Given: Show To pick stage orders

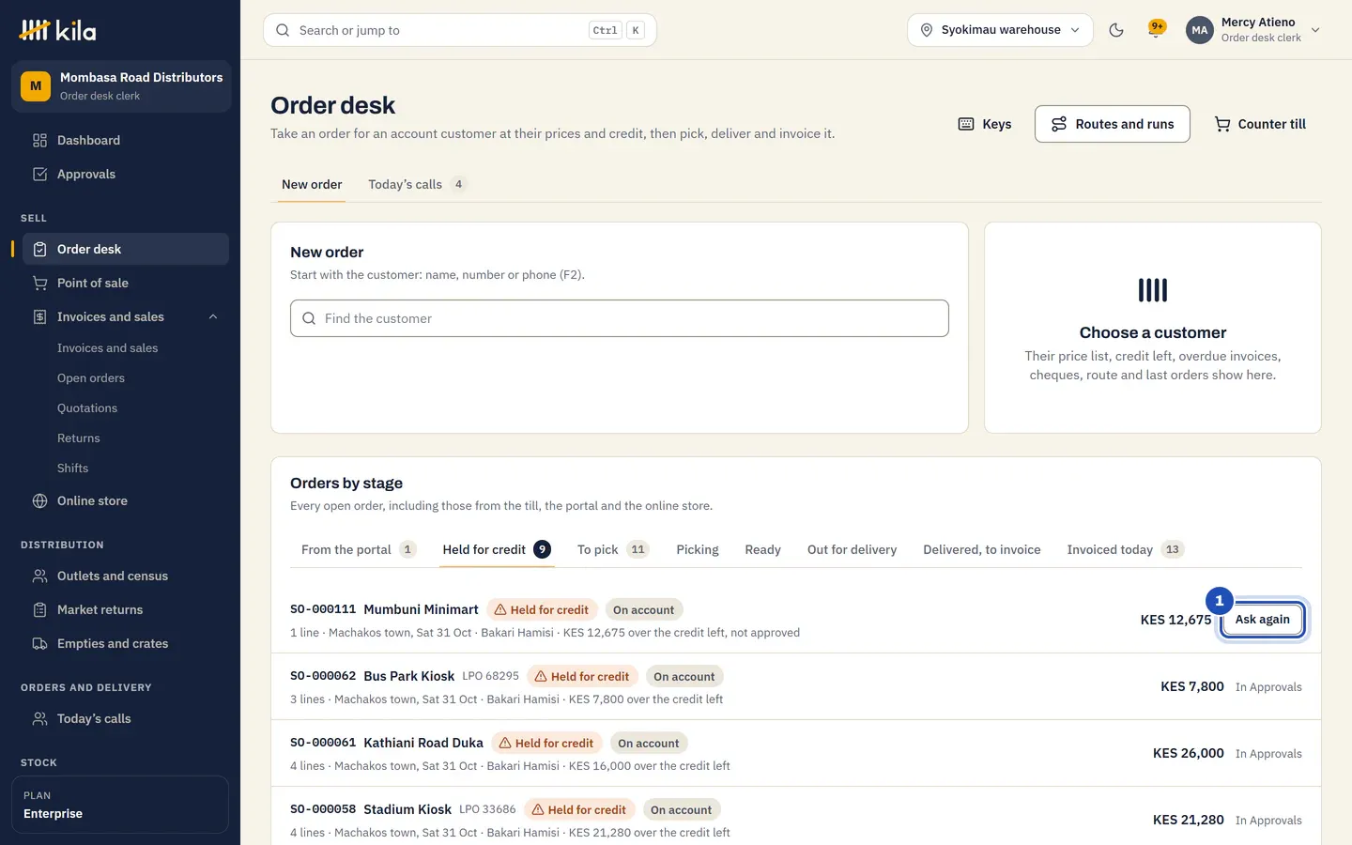Looking at the screenshot, I should (613, 549).
